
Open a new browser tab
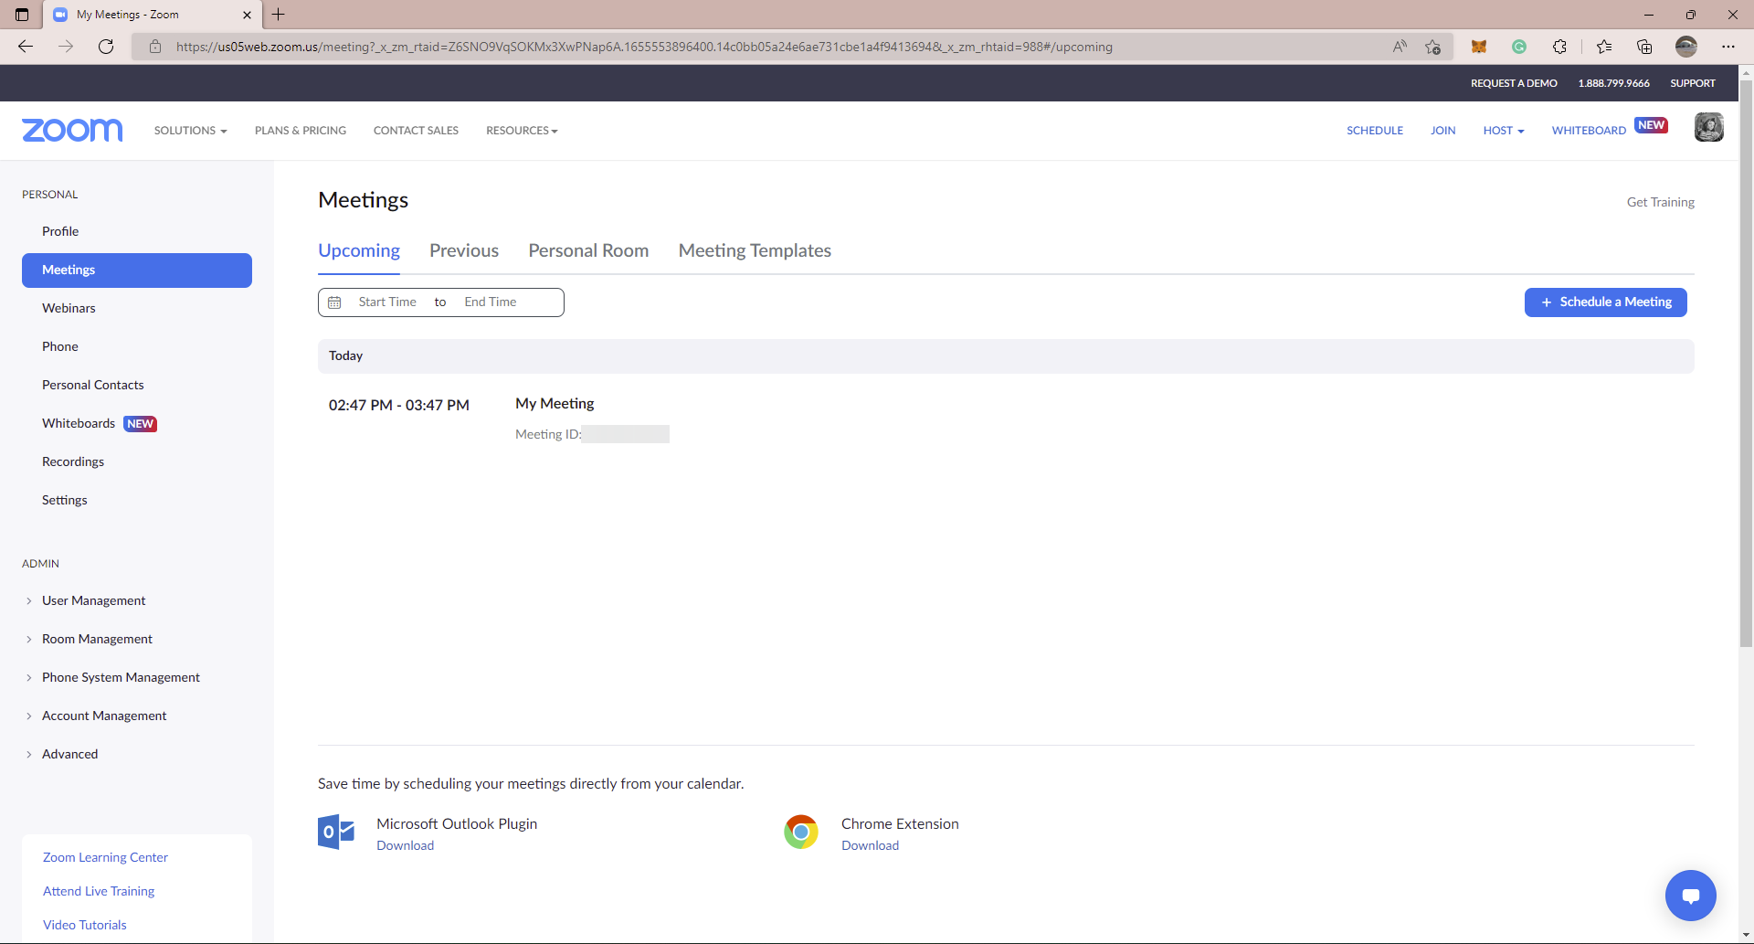[279, 15]
